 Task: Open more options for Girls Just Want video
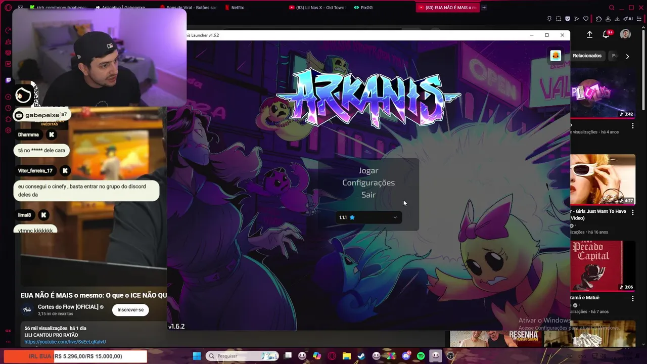(x=632, y=212)
